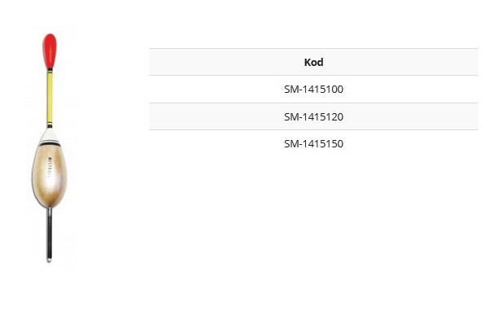The width and height of the screenshot is (487, 311).
Task: Select product code SM-1415150
Action: click(313, 144)
